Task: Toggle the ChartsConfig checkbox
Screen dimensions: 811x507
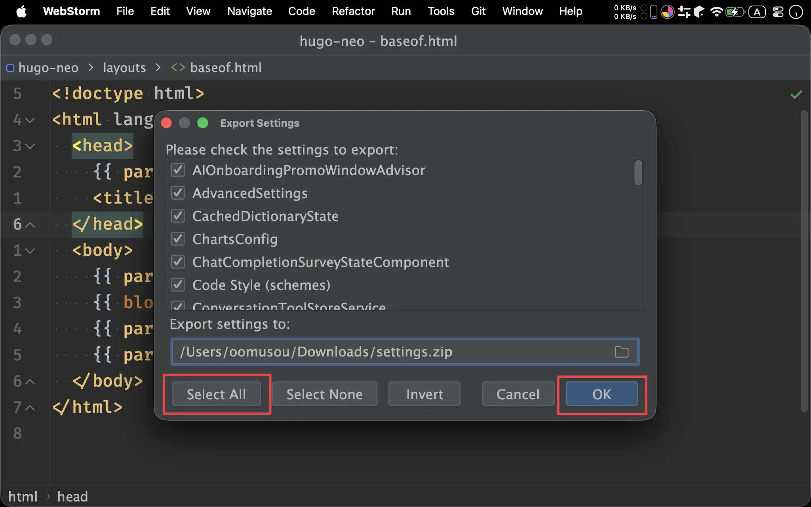Action: [x=178, y=239]
